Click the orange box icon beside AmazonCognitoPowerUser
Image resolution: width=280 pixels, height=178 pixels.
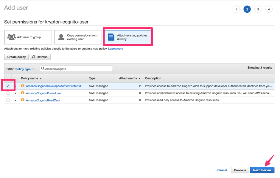point(23,93)
